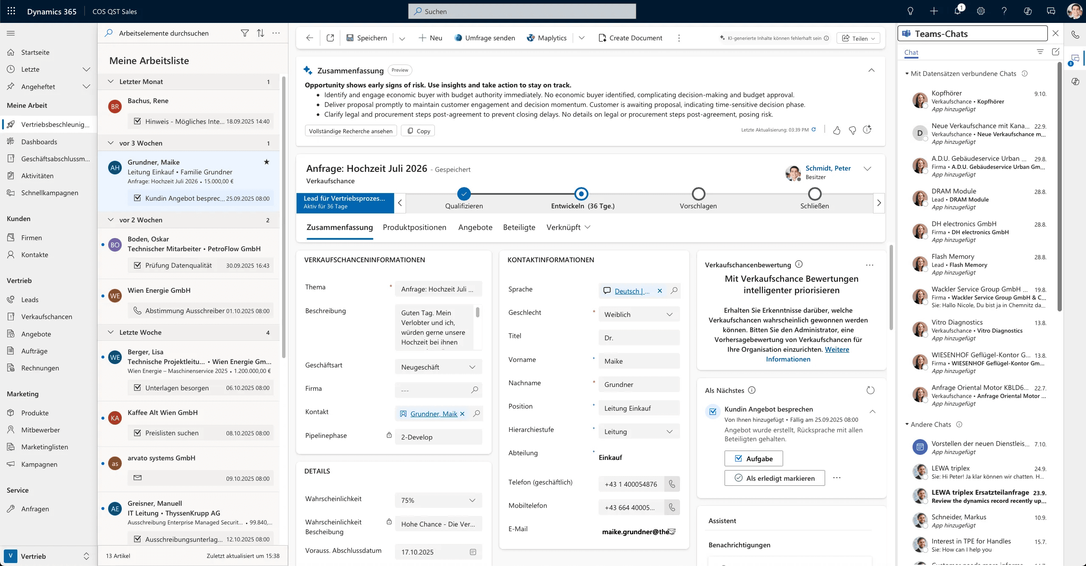
Task: Expand the Letzte navigation chevron
Action: click(x=87, y=69)
